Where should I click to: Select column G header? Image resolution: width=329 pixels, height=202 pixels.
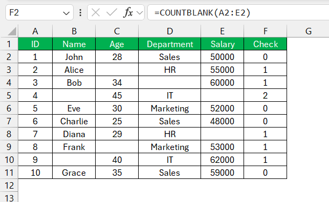click(308, 31)
